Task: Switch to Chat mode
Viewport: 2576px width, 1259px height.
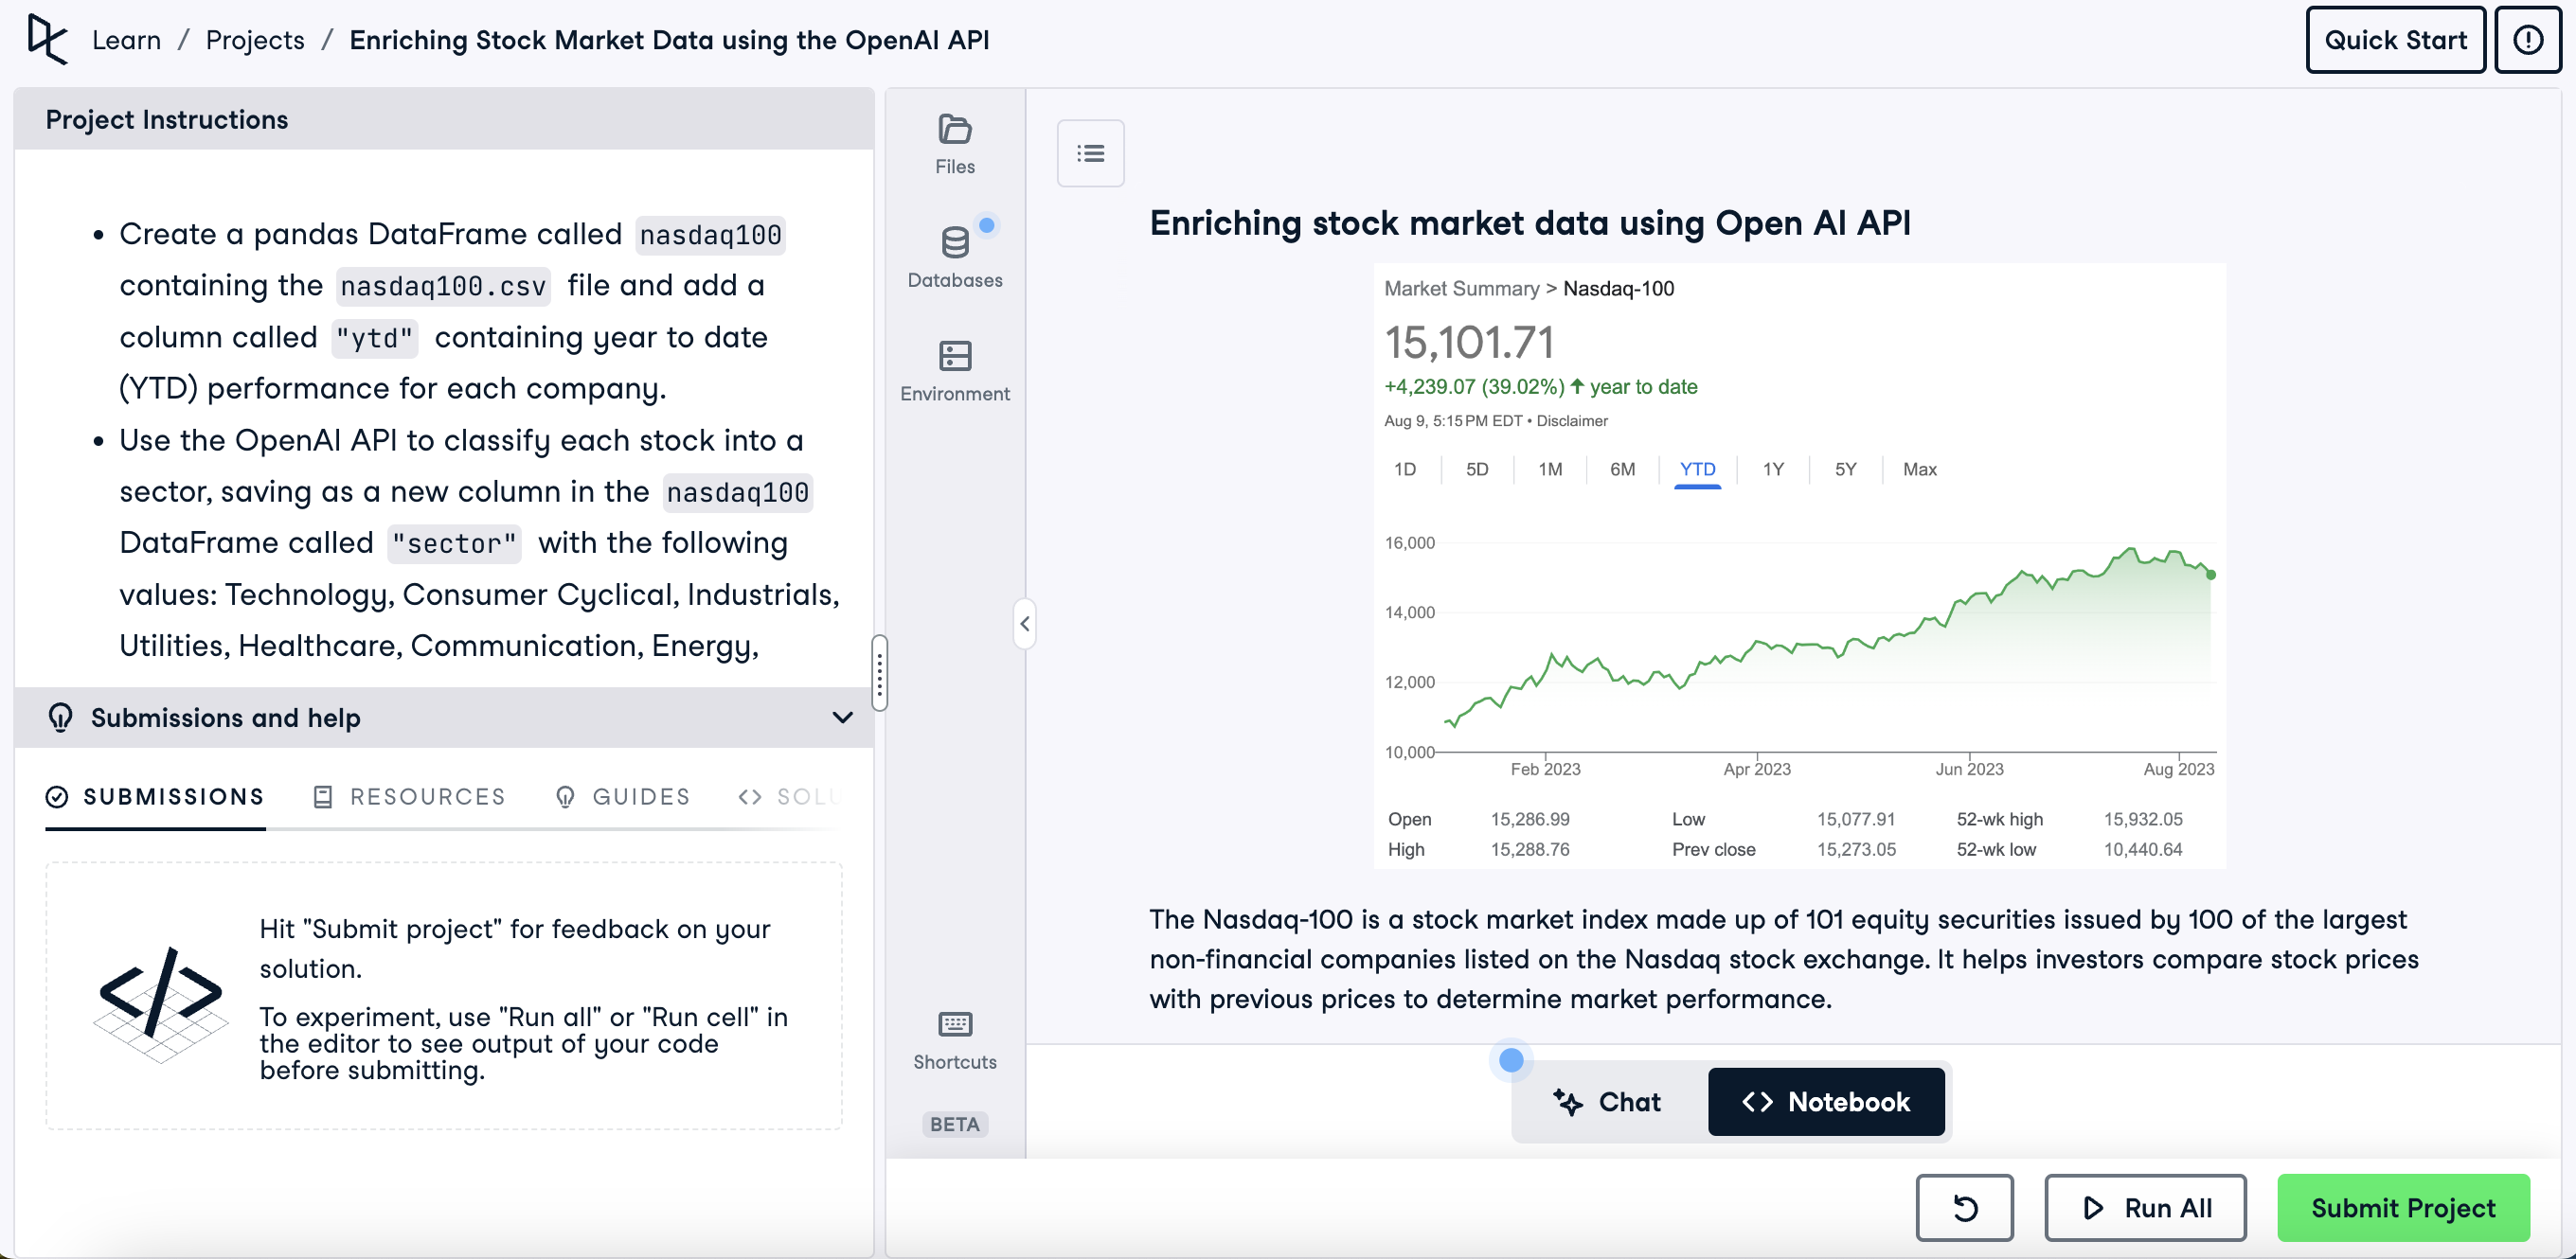Action: (x=1607, y=1101)
